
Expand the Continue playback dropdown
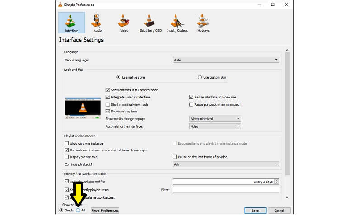[x=226, y=164]
